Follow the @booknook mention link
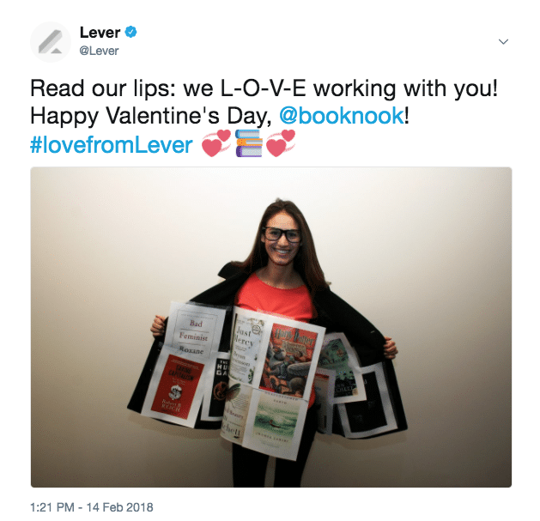The height and width of the screenshot is (521, 540). click(342, 115)
